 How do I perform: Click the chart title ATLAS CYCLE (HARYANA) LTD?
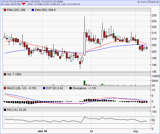pos(18,2)
